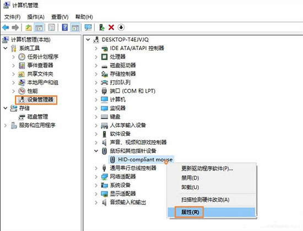The image size is (303, 231).
Task: Choose 卸载(U) in the context menu
Action: pyautogui.click(x=212, y=187)
